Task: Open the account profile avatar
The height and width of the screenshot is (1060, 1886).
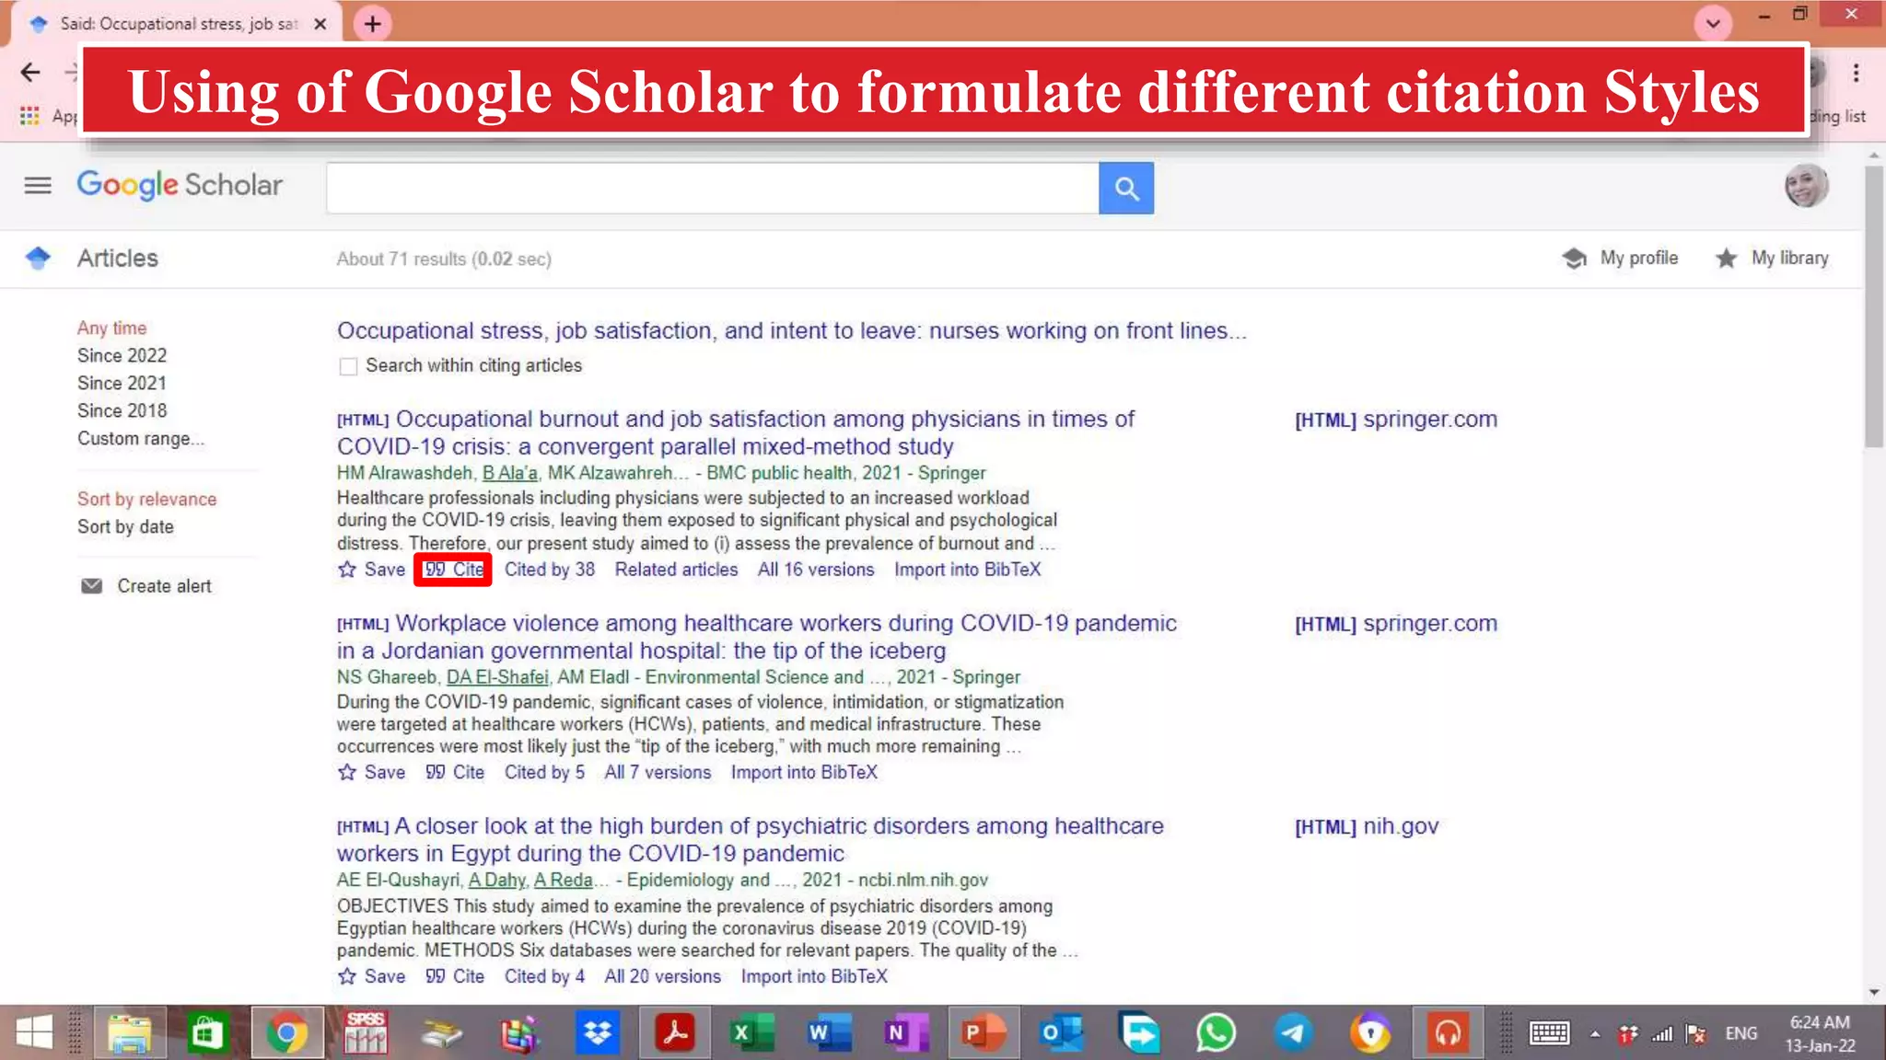Action: 1806,186
